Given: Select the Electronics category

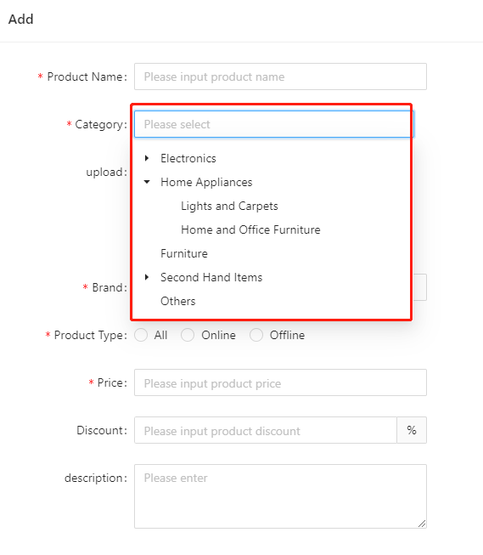Looking at the screenshot, I should pos(188,158).
